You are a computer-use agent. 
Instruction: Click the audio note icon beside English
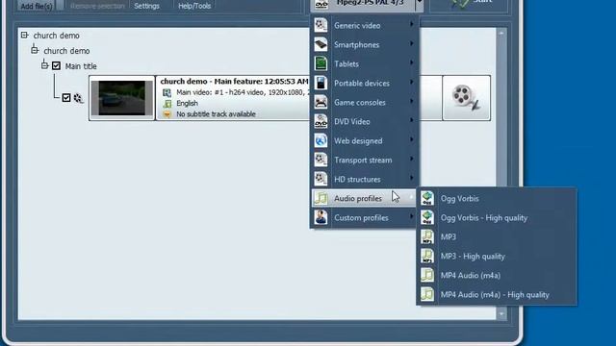(167, 103)
